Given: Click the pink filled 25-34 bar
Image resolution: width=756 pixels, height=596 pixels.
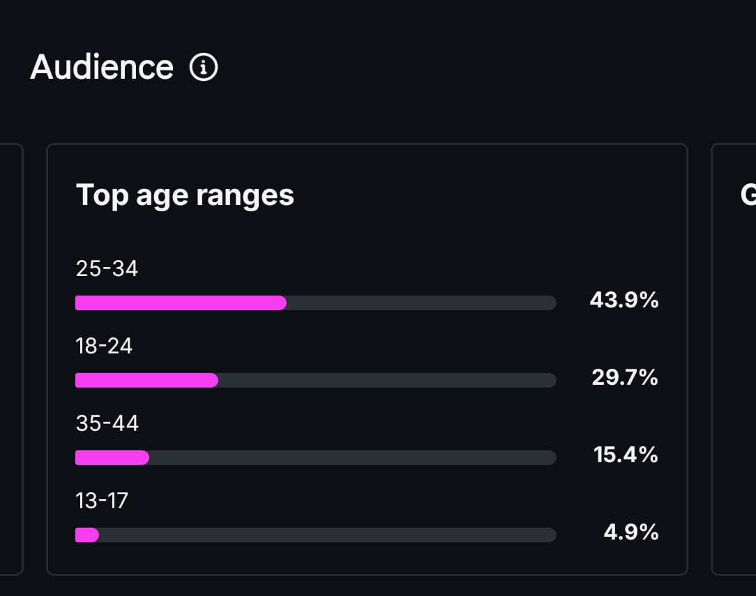Looking at the screenshot, I should pyautogui.click(x=181, y=303).
